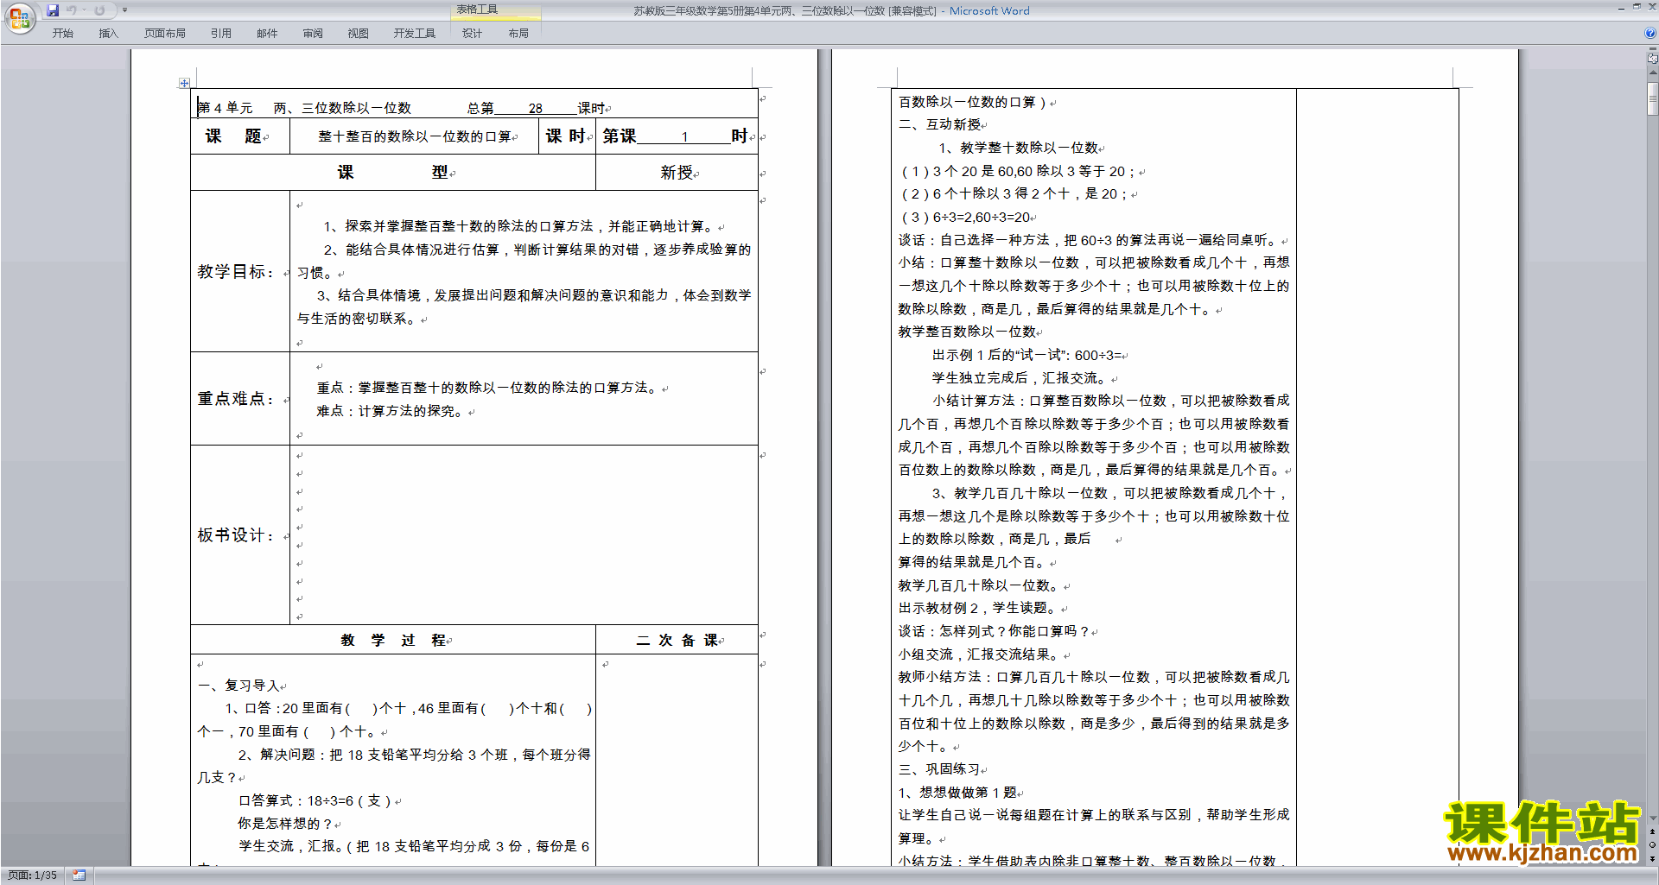The width and height of the screenshot is (1659, 885).
Task: Click the line 你是怎样想的？
Action: (286, 824)
